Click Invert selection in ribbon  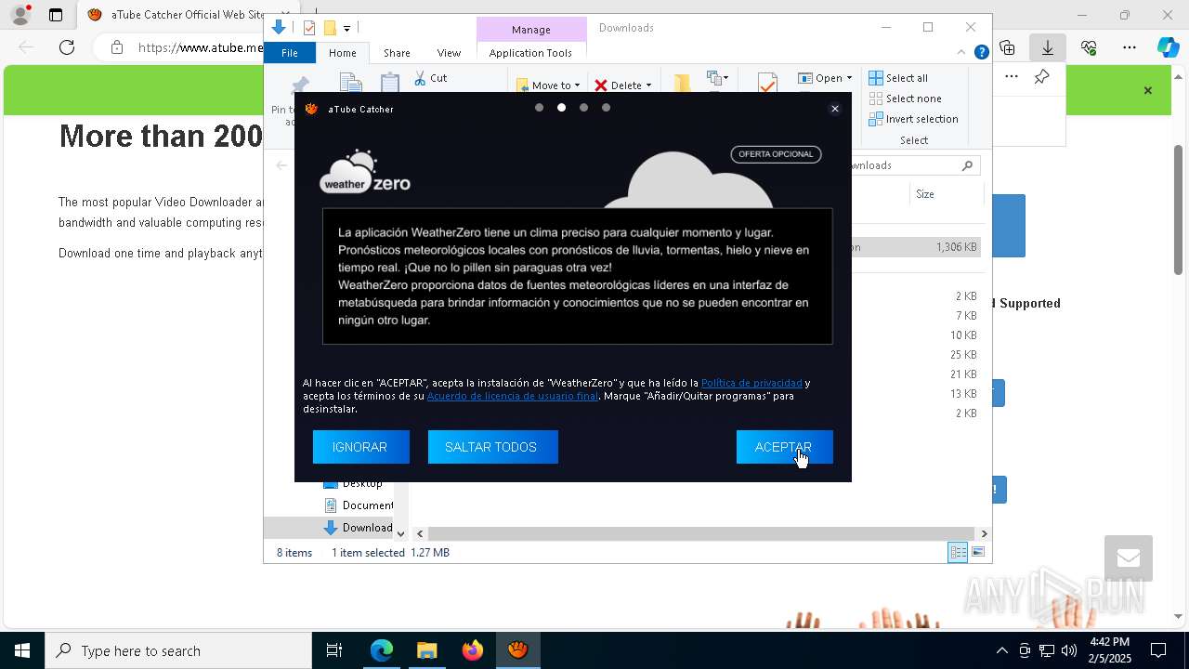click(913, 119)
